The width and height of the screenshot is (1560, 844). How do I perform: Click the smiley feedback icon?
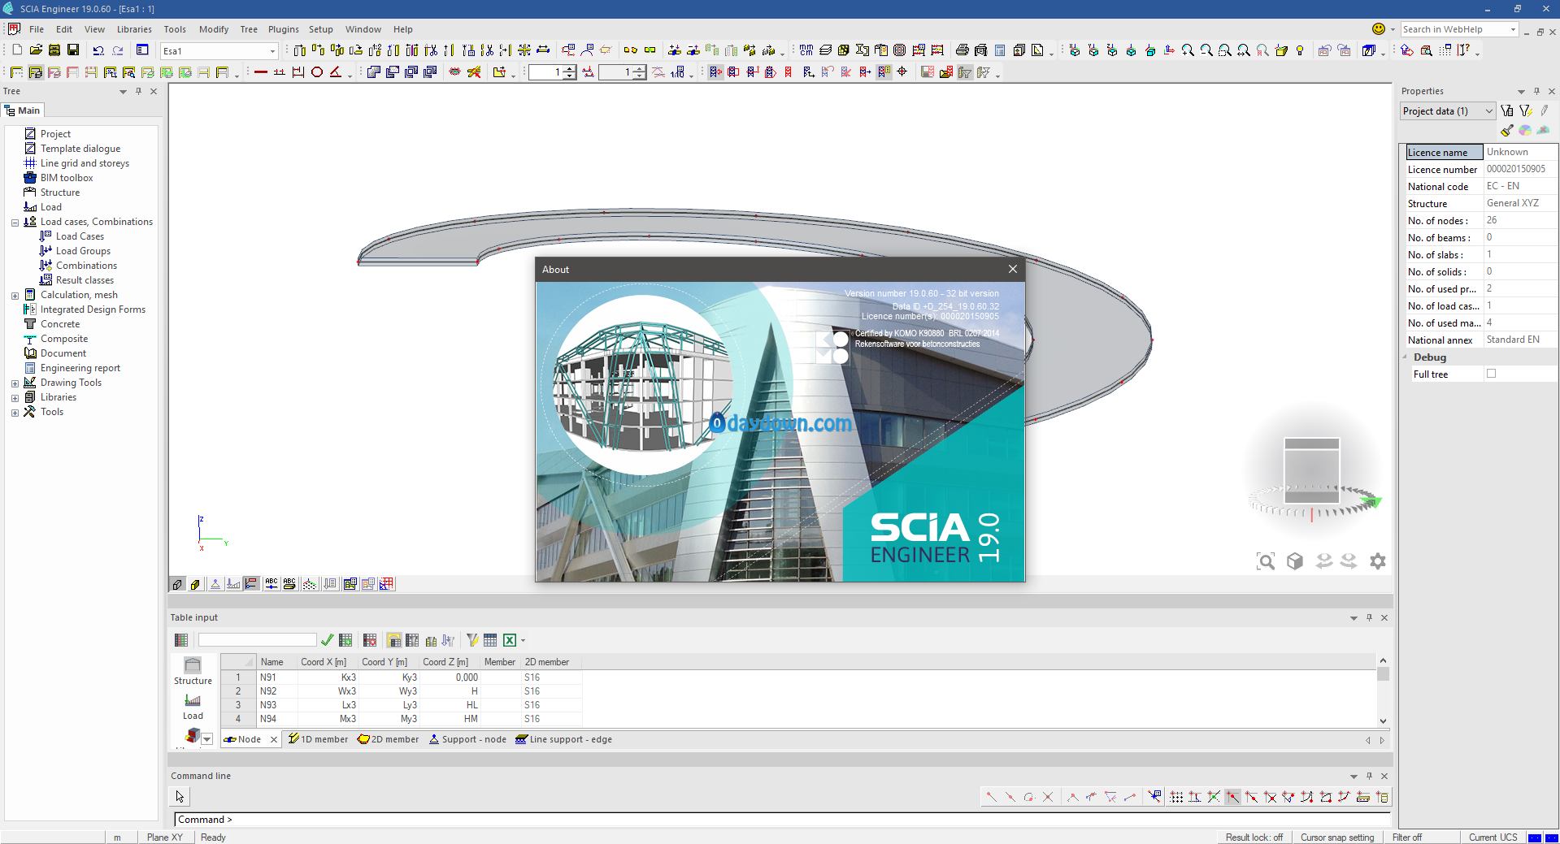1379,29
